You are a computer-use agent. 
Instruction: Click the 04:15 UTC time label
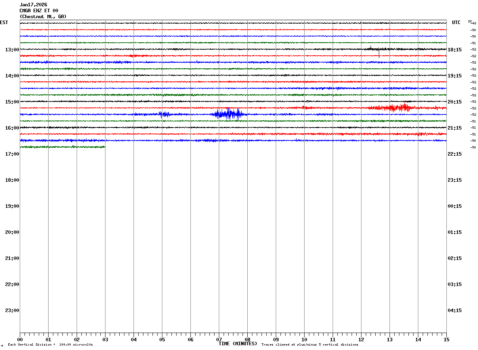tap(455, 310)
